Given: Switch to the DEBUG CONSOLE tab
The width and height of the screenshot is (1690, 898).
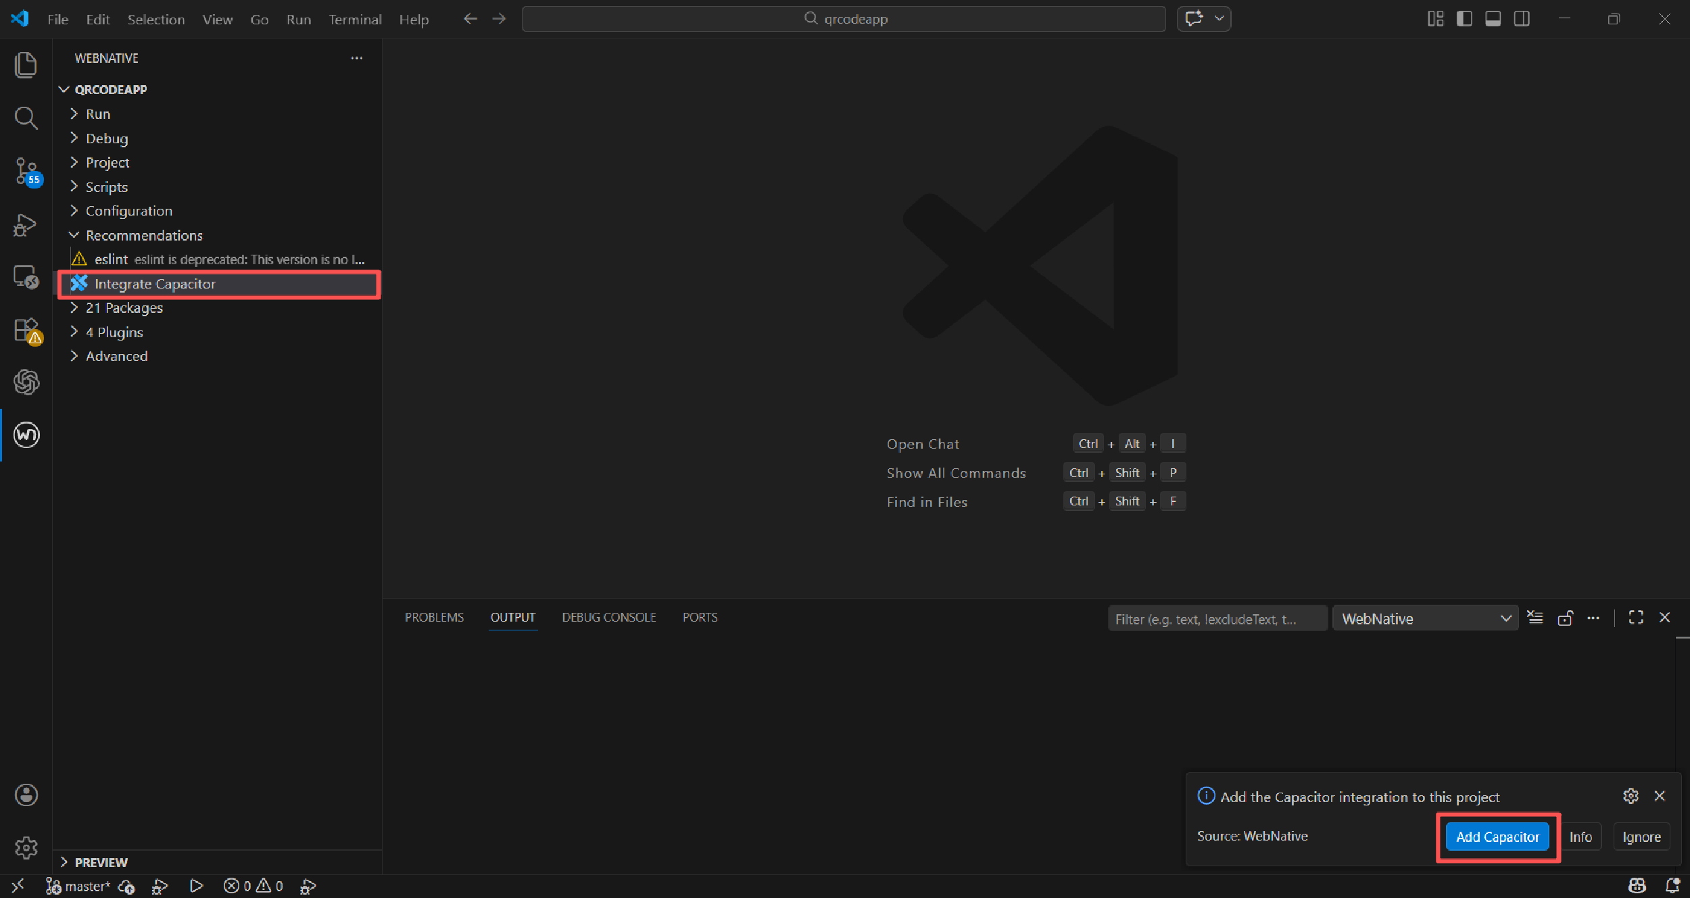Looking at the screenshot, I should tap(609, 618).
